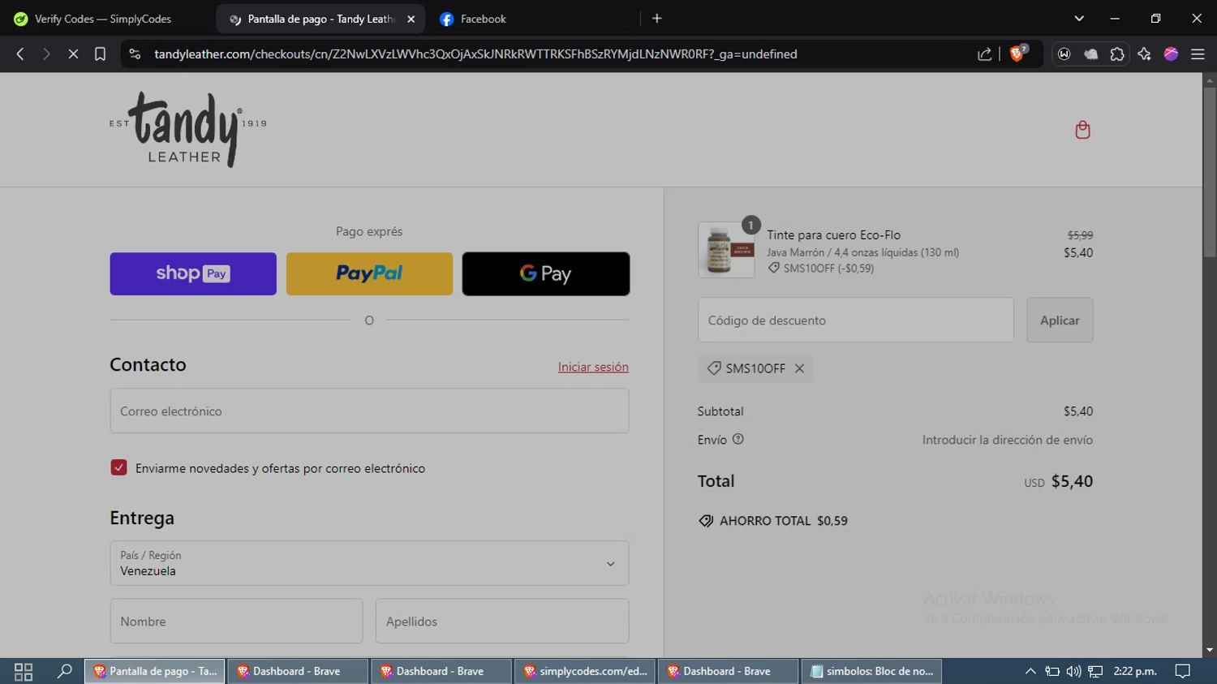Share this page via the share icon
The height and width of the screenshot is (684, 1217).
tap(984, 54)
